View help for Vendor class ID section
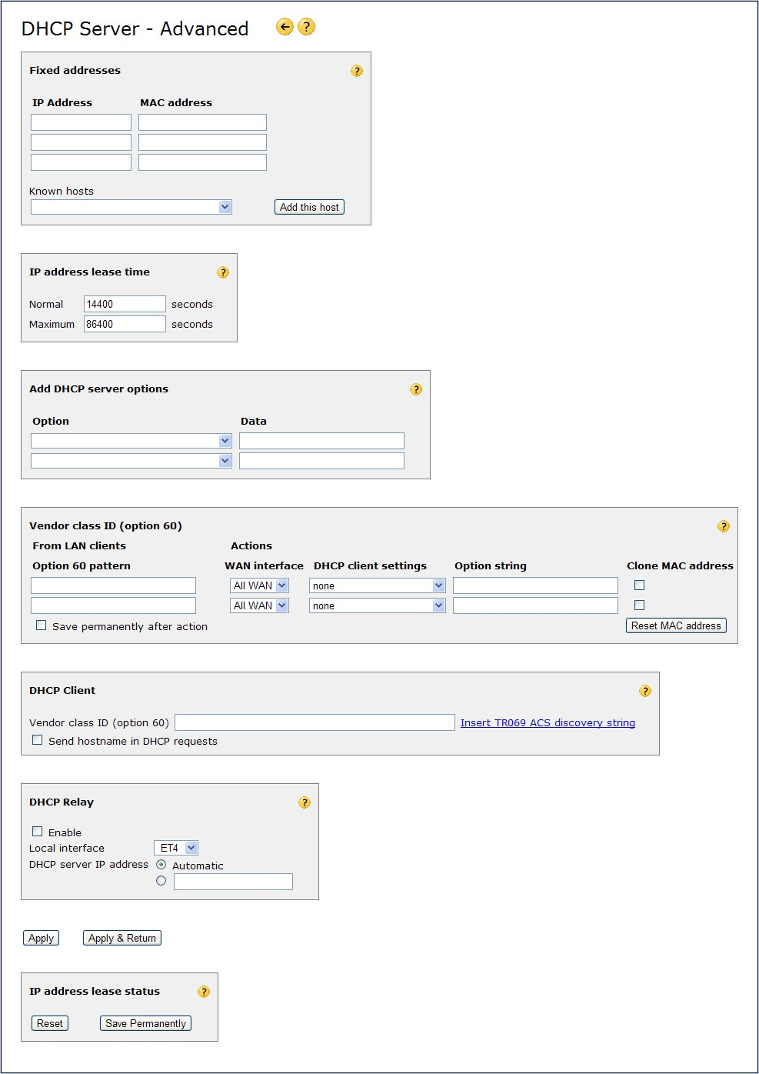759x1074 pixels. coord(724,526)
